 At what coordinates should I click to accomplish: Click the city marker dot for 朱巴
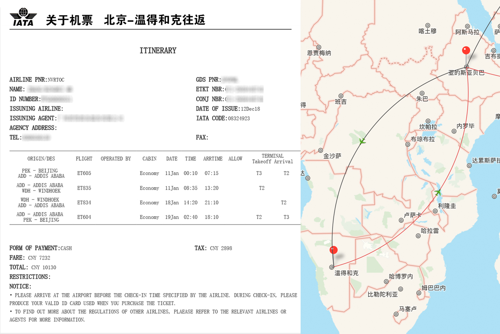pyautogui.click(x=422, y=93)
